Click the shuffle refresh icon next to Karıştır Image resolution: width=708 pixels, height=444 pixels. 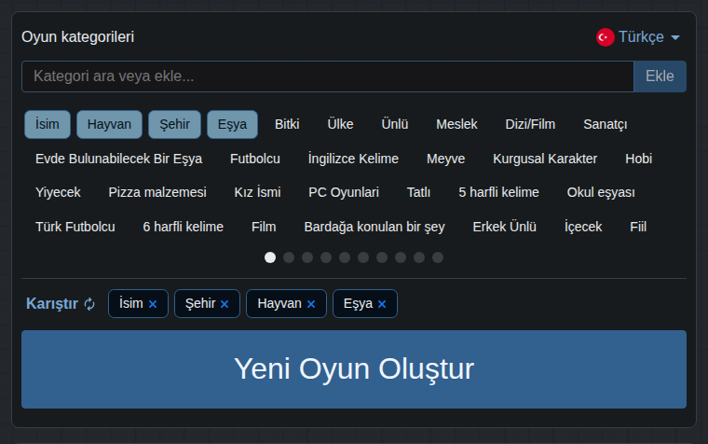click(89, 304)
